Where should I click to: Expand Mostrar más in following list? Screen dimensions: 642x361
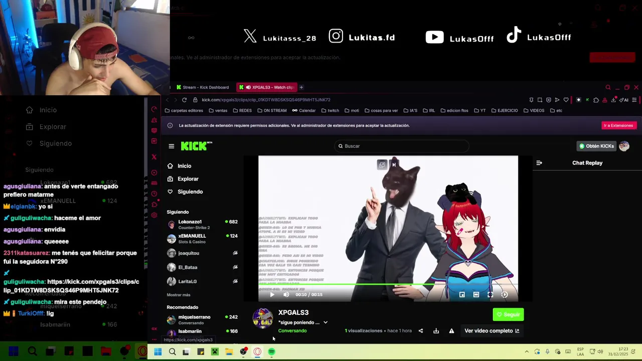click(179, 295)
